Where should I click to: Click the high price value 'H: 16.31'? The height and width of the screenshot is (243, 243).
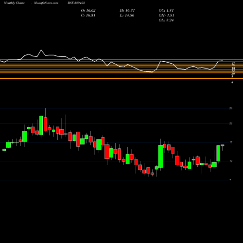(x=127, y=11)
